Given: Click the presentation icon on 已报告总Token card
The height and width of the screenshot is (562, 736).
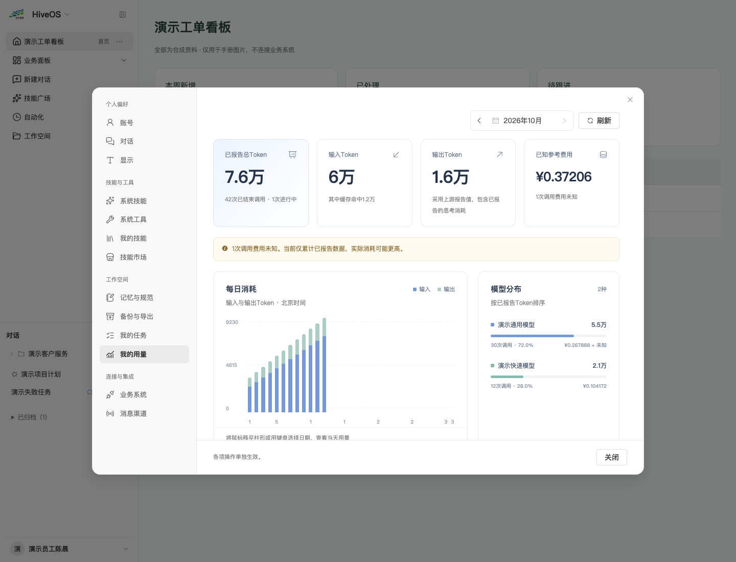Looking at the screenshot, I should 292,155.
